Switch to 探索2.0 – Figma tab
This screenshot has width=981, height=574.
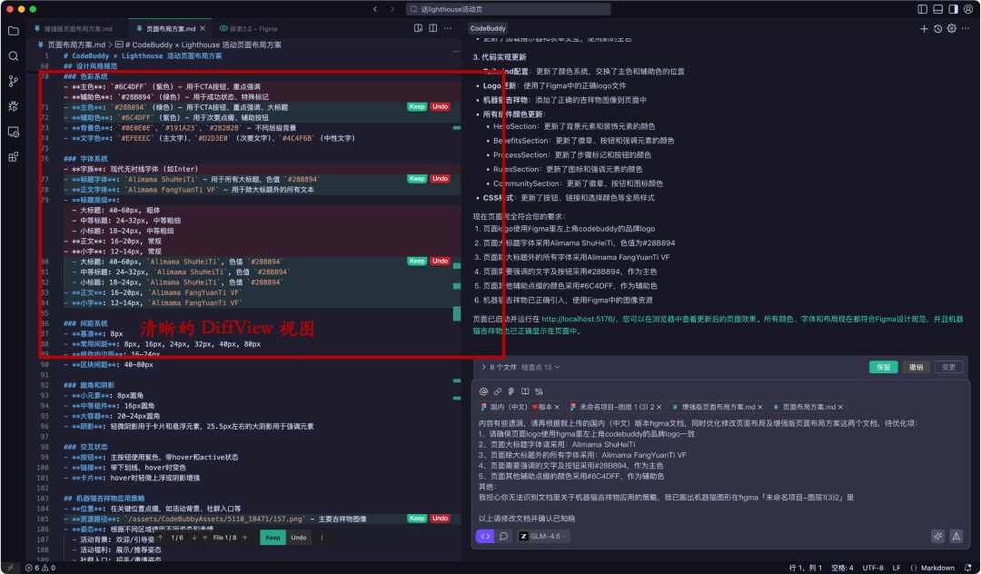[x=249, y=29]
